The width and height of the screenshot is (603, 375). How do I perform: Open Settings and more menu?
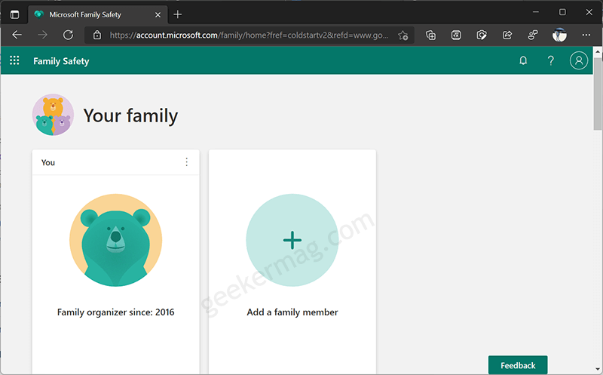coord(586,35)
